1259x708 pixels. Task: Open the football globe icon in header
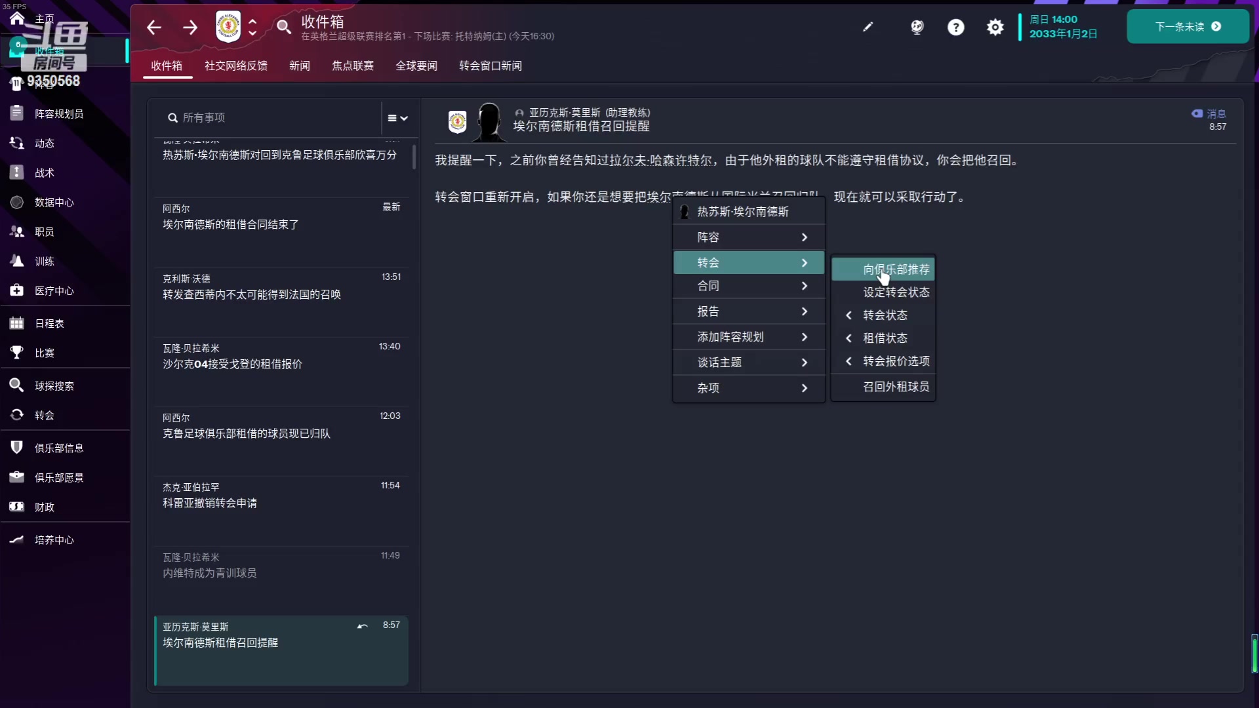point(917,27)
